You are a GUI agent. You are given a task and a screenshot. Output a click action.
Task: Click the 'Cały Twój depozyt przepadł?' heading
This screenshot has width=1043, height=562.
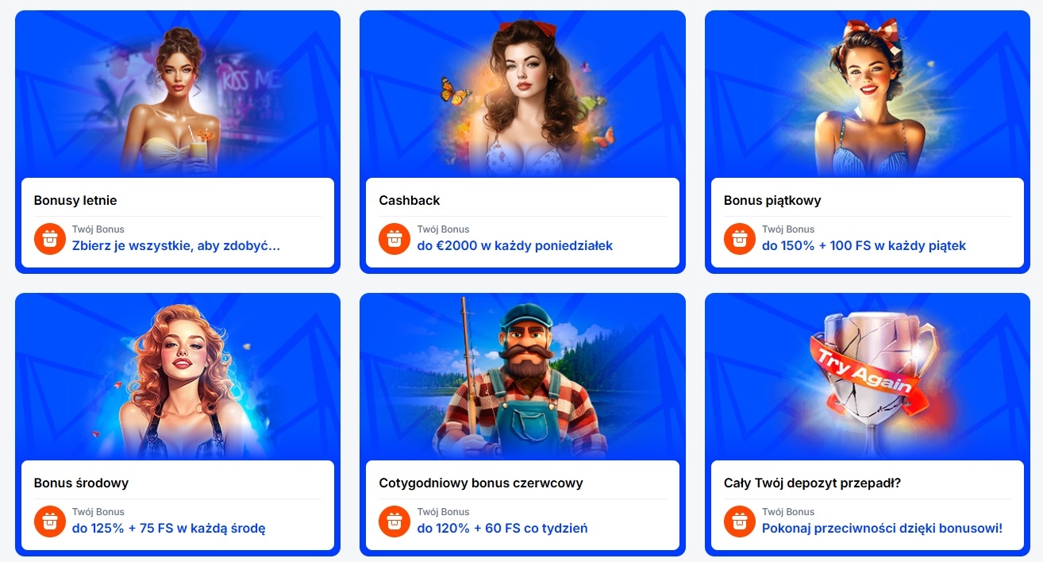pyautogui.click(x=812, y=483)
